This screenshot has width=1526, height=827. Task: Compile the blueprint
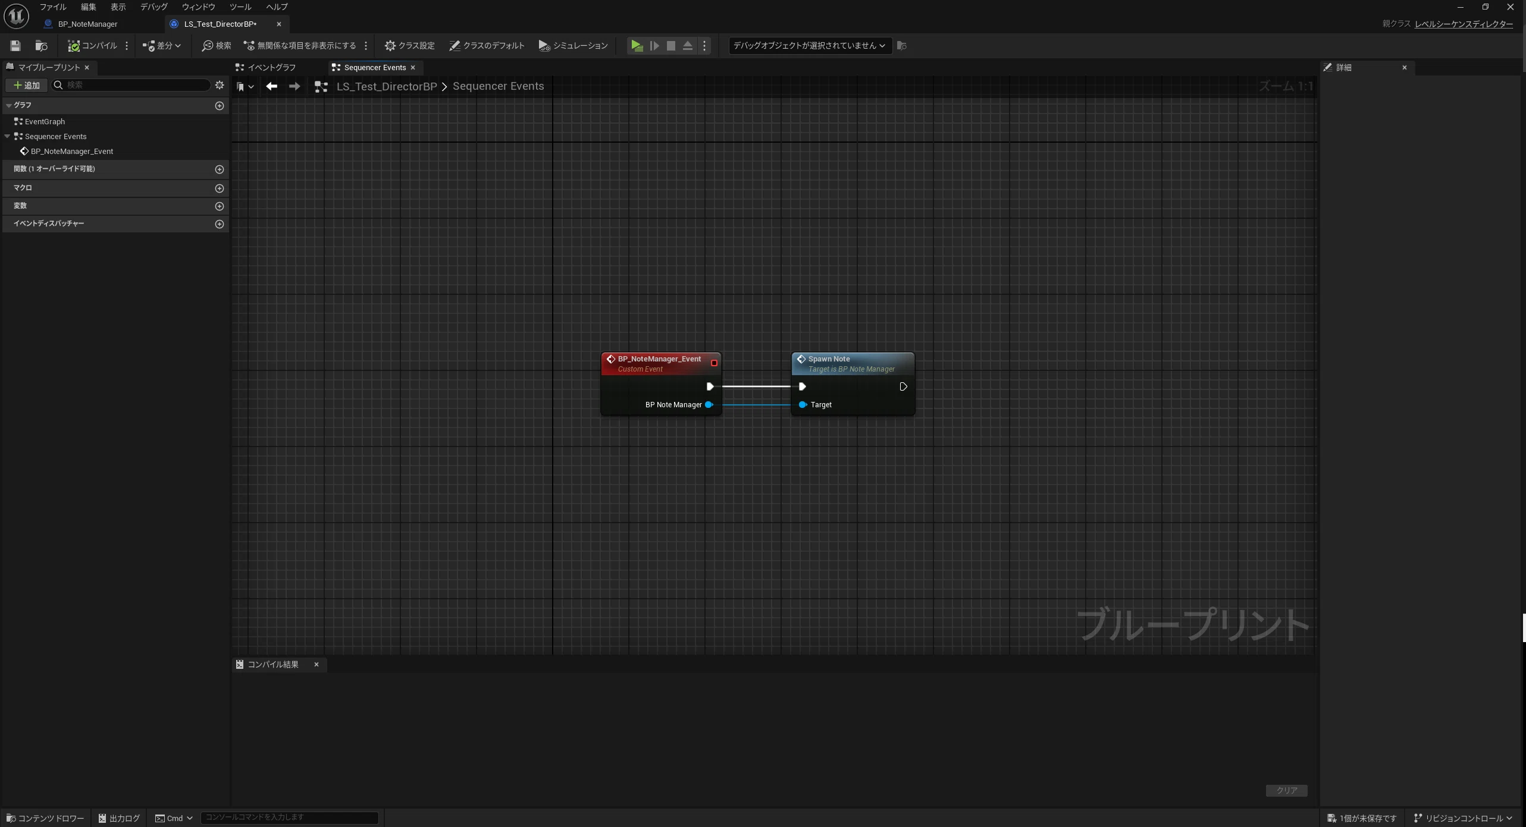(x=92, y=46)
